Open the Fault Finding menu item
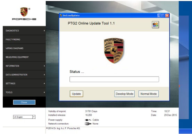The width and height of the screenshot is (192, 134). pos(24,39)
